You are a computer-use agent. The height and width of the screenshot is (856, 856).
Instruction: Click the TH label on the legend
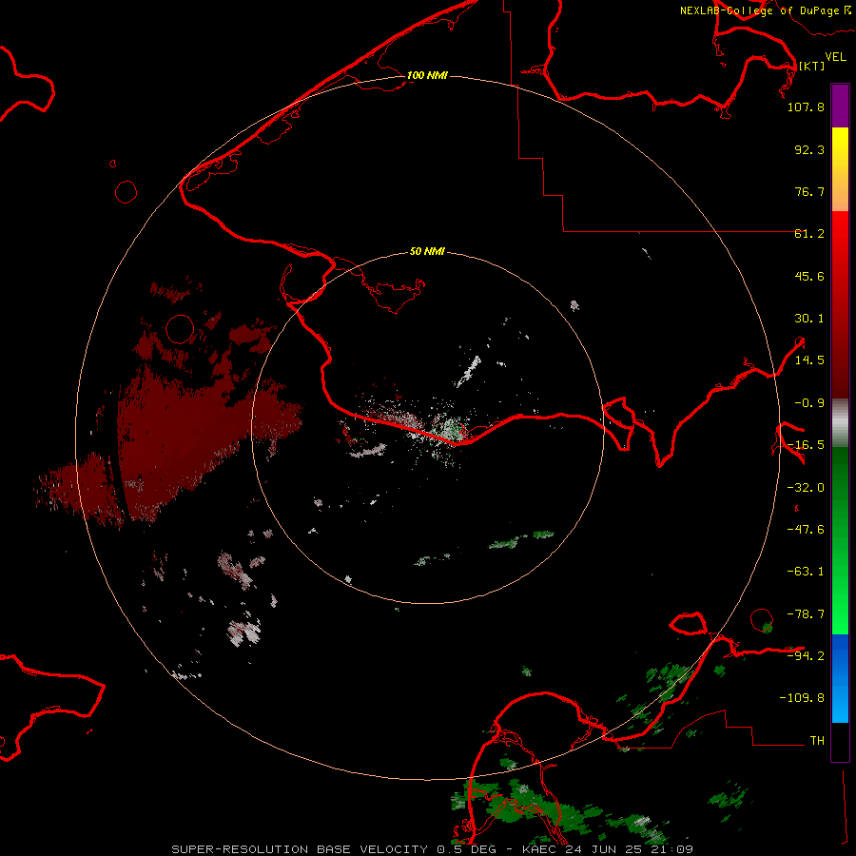(x=817, y=740)
